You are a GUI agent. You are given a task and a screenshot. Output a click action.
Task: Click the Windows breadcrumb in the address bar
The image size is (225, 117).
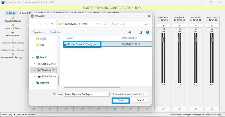[71, 24]
